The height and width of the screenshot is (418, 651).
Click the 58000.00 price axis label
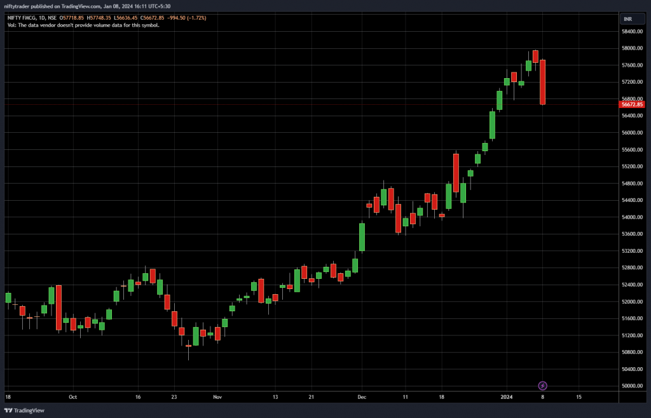coord(633,48)
